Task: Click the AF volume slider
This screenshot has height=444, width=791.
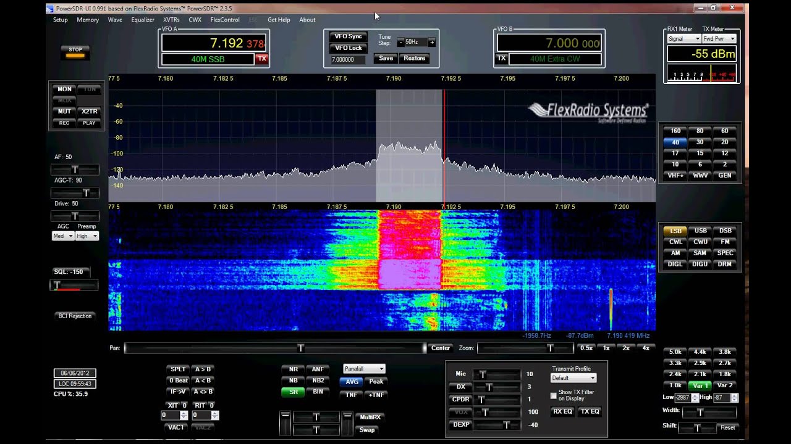Action: pos(75,170)
